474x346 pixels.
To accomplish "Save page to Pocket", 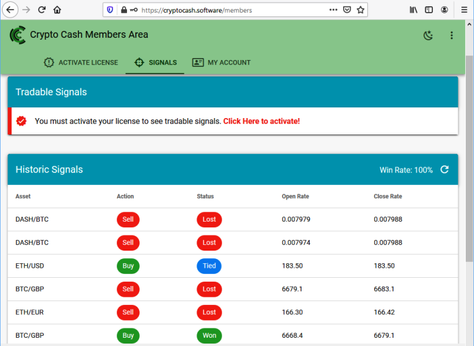I will coord(347,10).
